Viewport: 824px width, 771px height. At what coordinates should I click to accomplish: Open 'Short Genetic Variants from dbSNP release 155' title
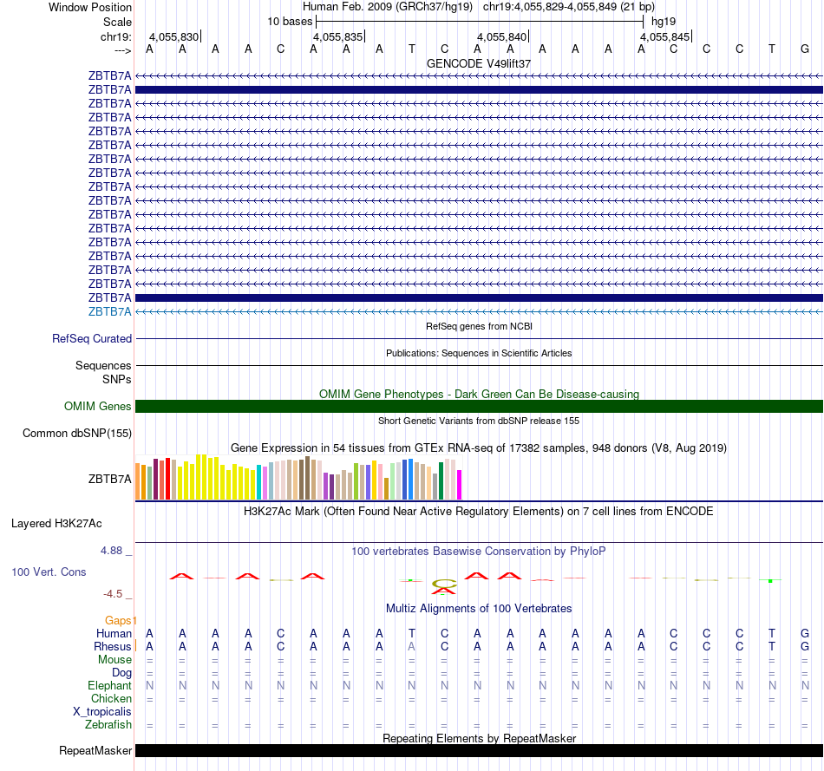tap(479, 421)
